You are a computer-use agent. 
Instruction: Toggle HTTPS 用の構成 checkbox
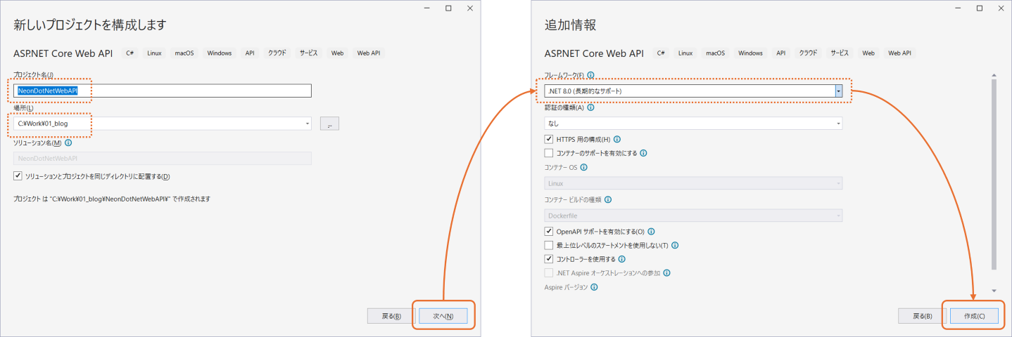coord(549,139)
